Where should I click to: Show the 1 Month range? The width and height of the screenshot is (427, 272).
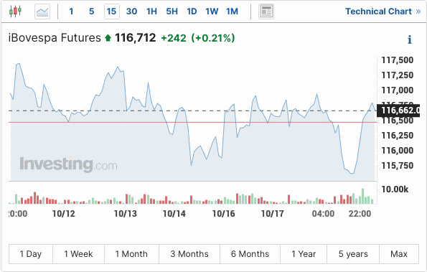tap(131, 254)
